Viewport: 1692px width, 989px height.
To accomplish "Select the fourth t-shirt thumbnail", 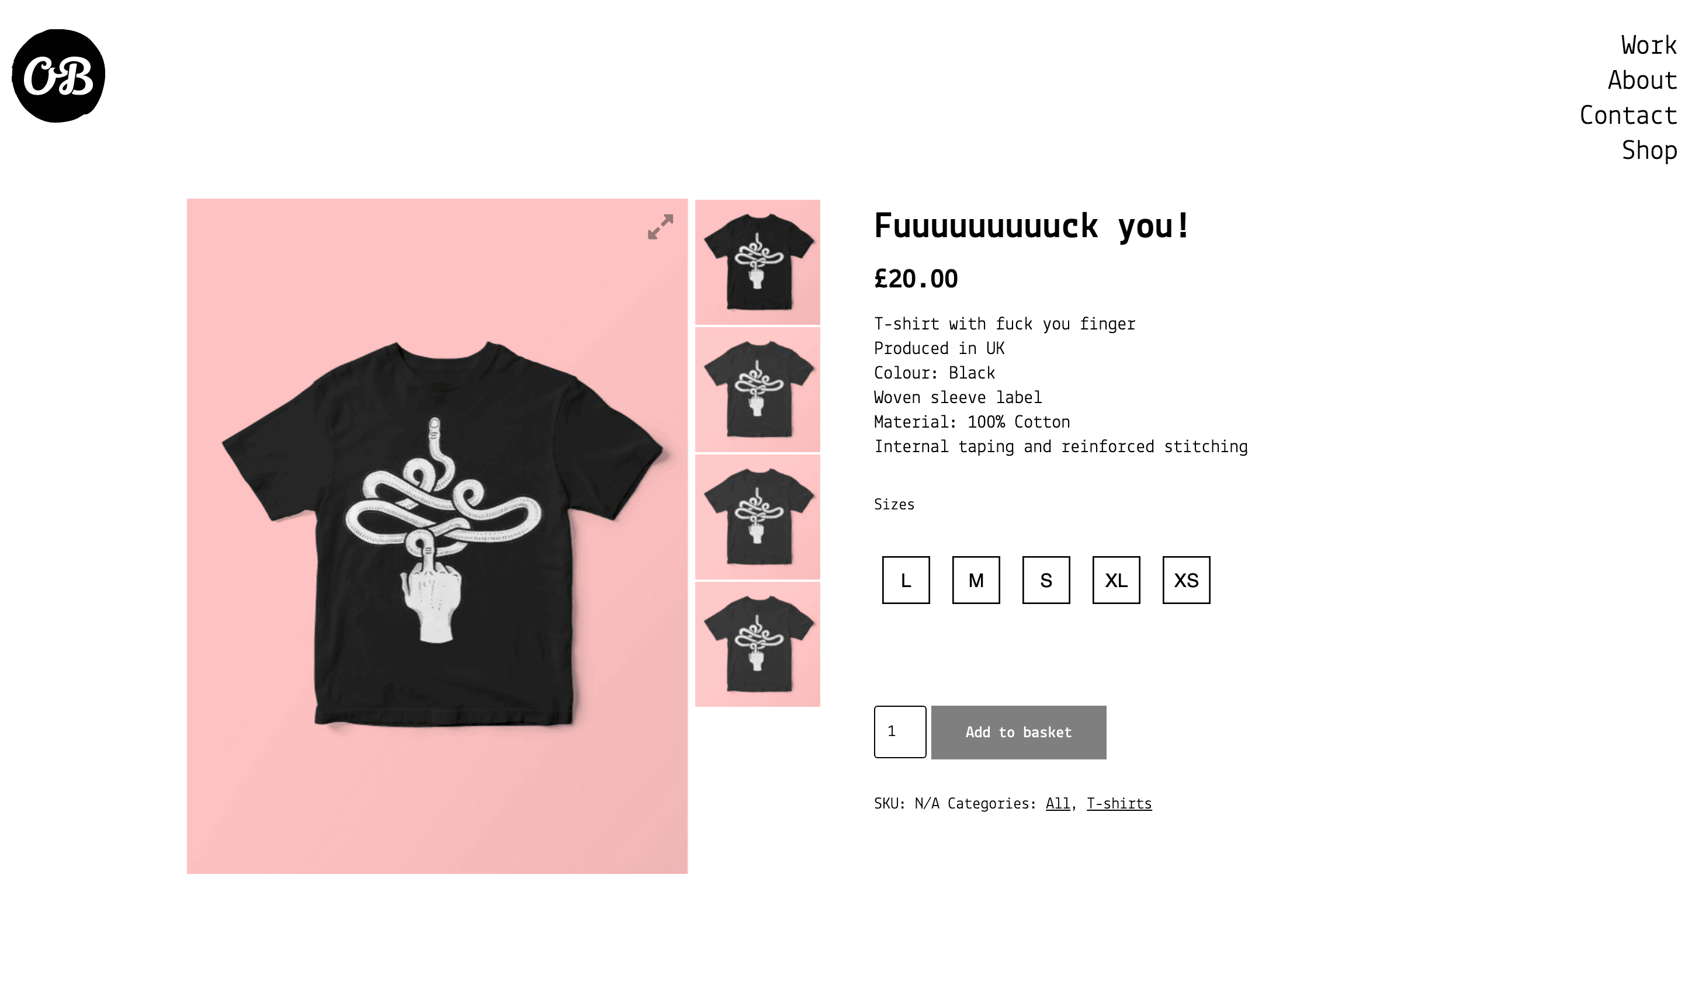I will click(757, 644).
